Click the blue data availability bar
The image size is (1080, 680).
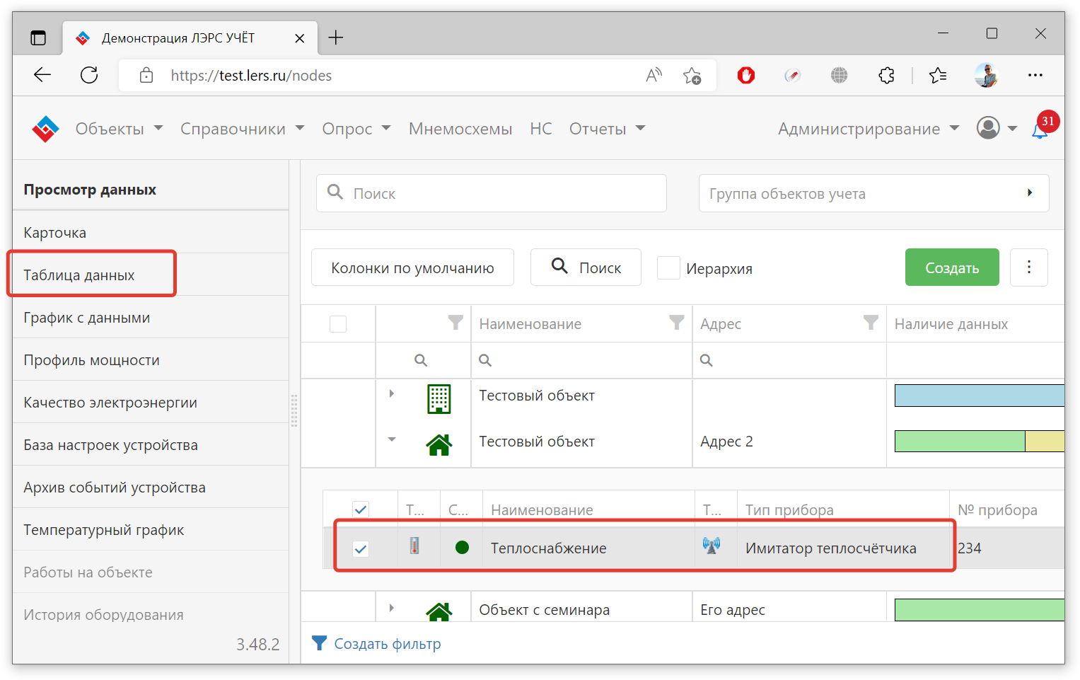click(x=979, y=396)
